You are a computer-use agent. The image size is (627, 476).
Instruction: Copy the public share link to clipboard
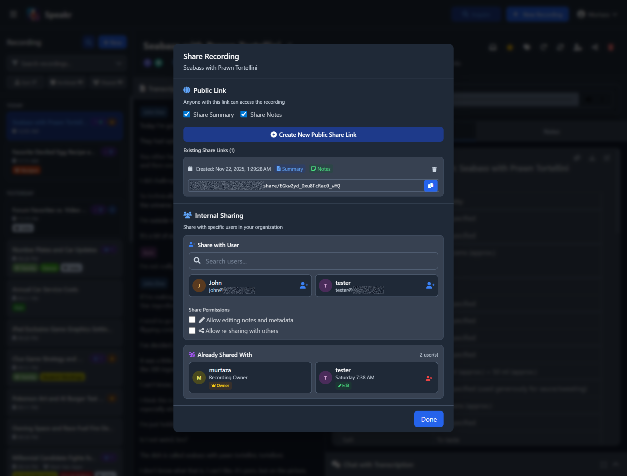pyautogui.click(x=431, y=185)
